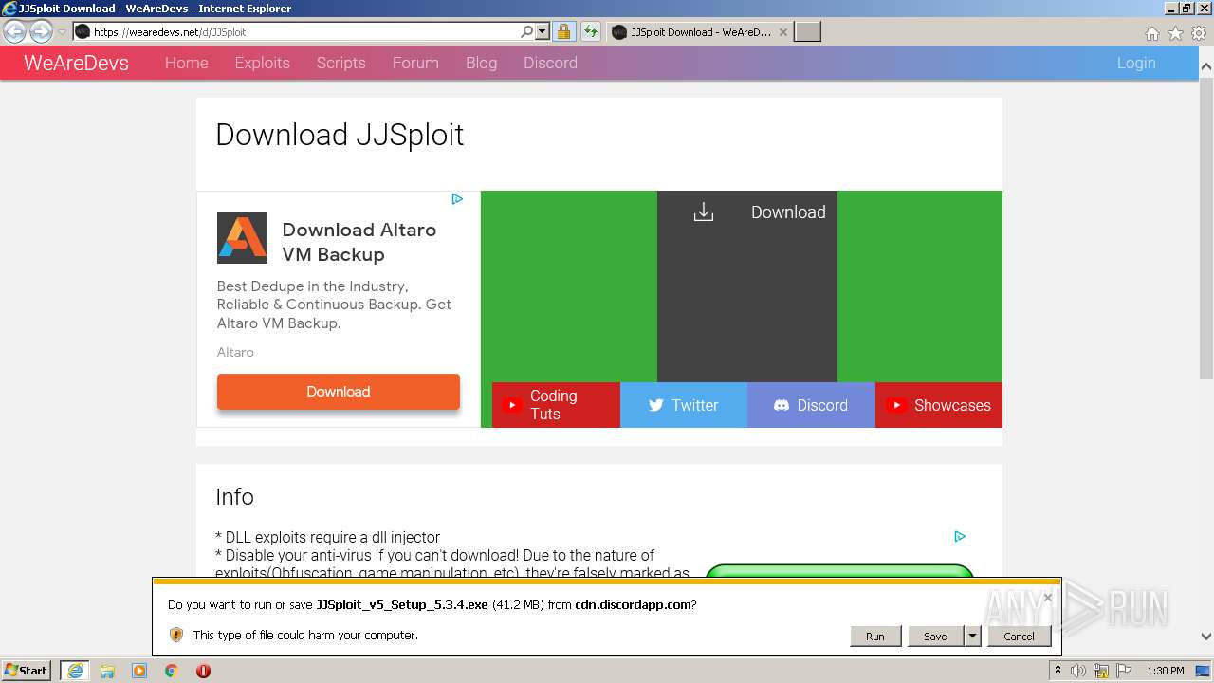Click Save in the download prompt

click(935, 637)
